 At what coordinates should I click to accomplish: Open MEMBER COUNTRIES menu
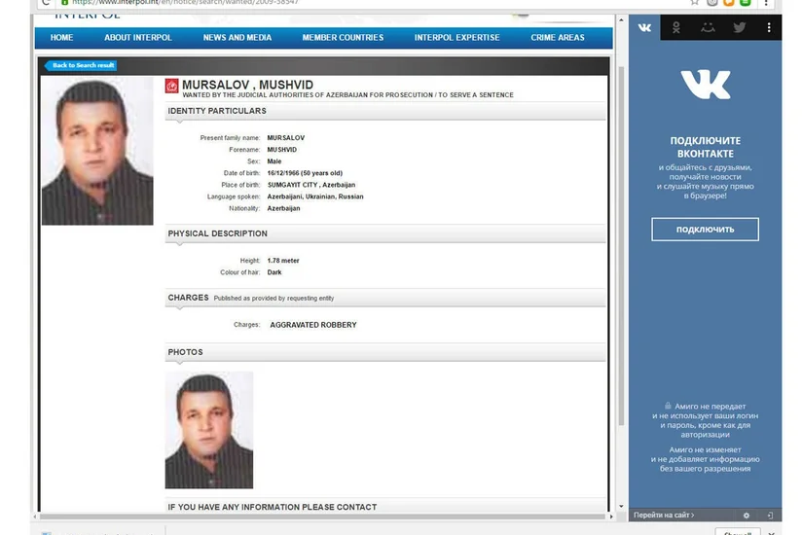pyautogui.click(x=343, y=38)
